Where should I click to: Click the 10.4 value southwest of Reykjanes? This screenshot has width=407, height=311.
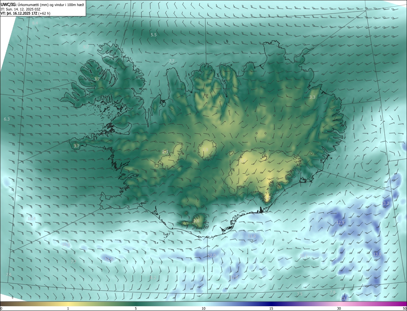coord(31,218)
